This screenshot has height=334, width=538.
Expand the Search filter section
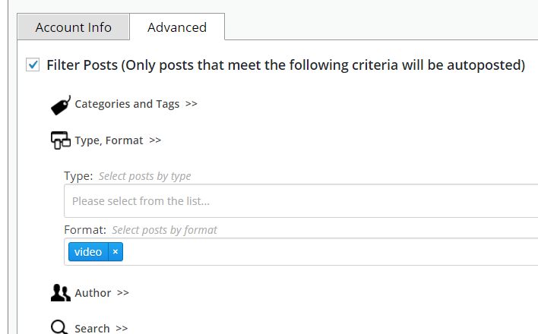coord(92,328)
